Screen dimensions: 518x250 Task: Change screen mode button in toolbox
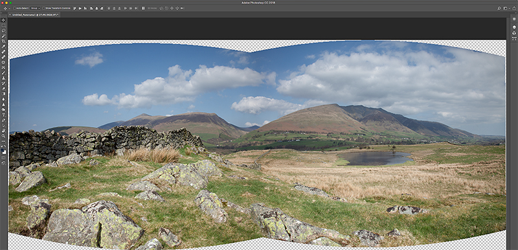pyautogui.click(x=4, y=163)
